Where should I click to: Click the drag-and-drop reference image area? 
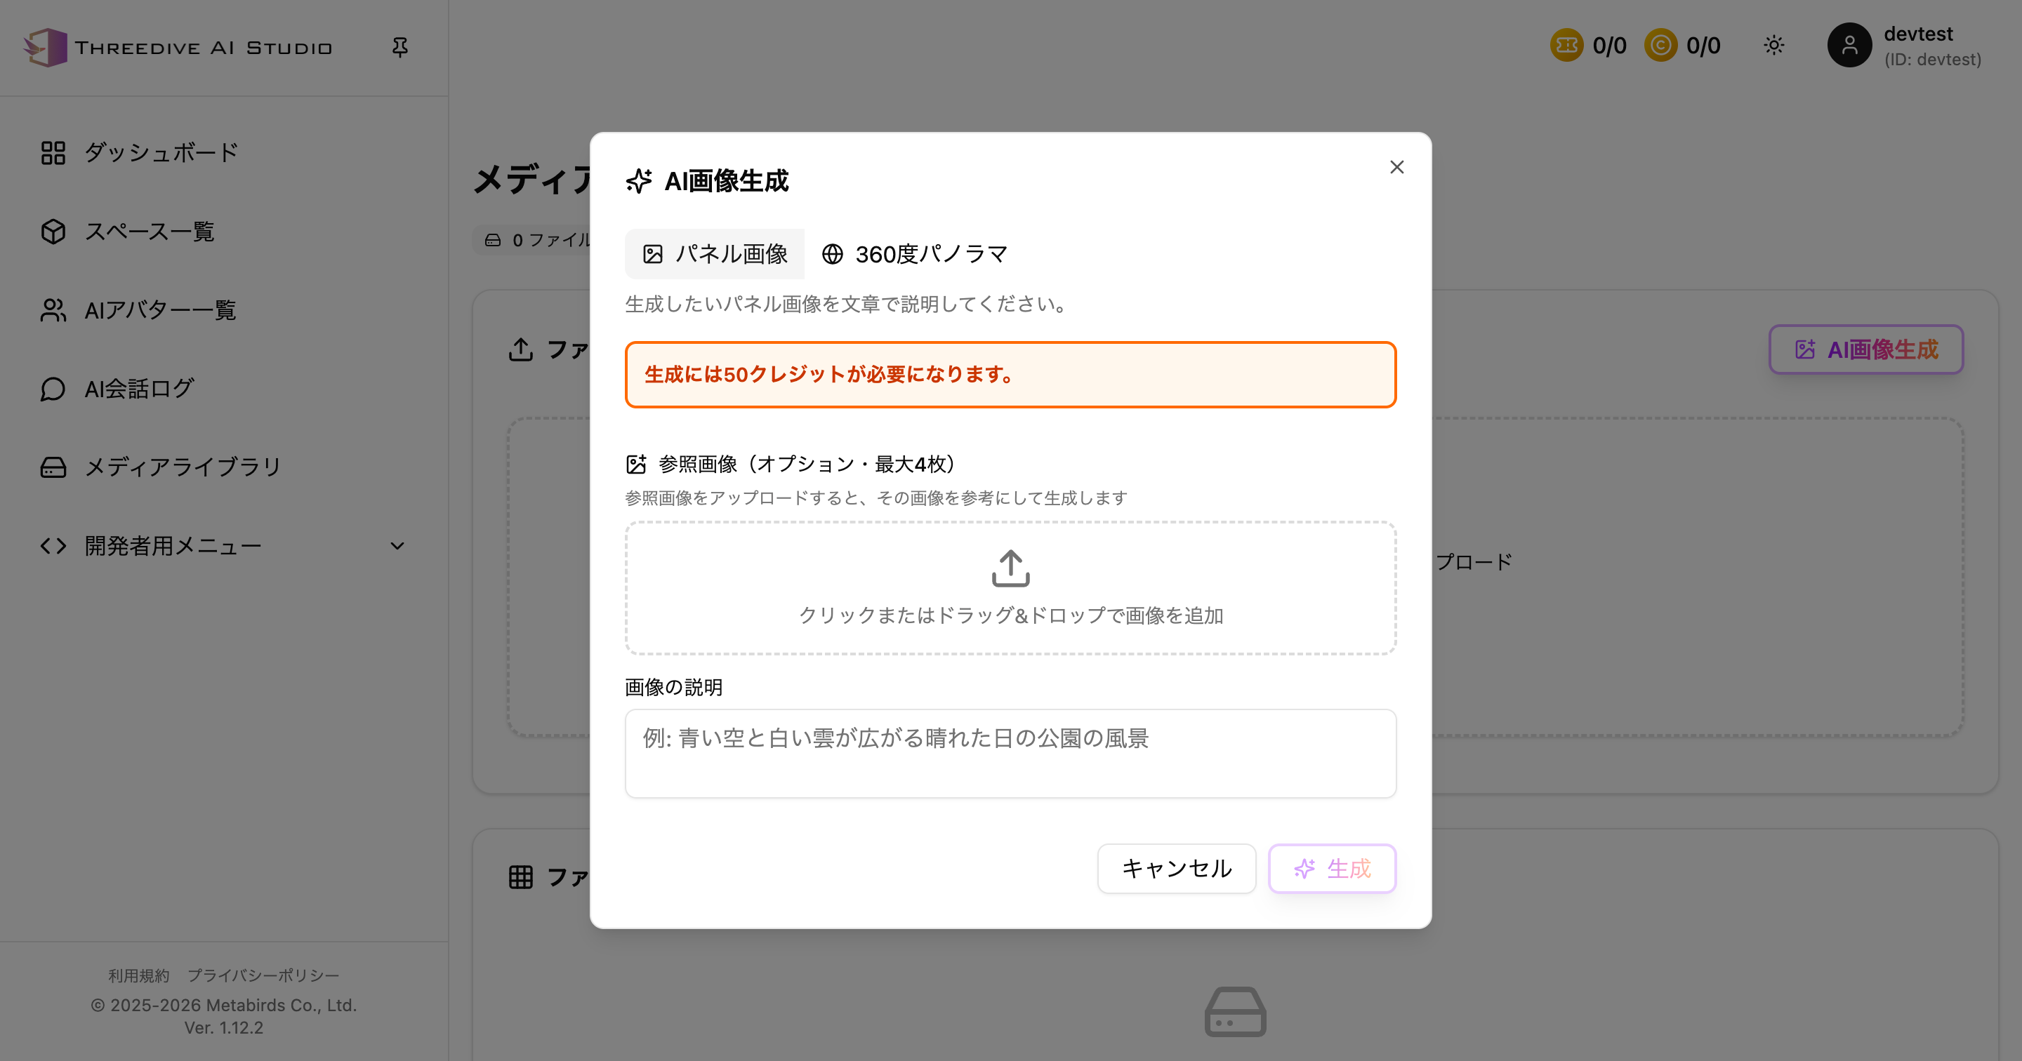click(1010, 588)
